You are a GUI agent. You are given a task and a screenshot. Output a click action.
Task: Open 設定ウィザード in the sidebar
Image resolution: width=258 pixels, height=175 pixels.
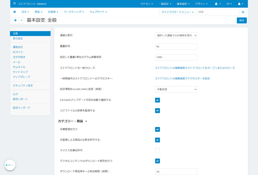click(x=22, y=108)
